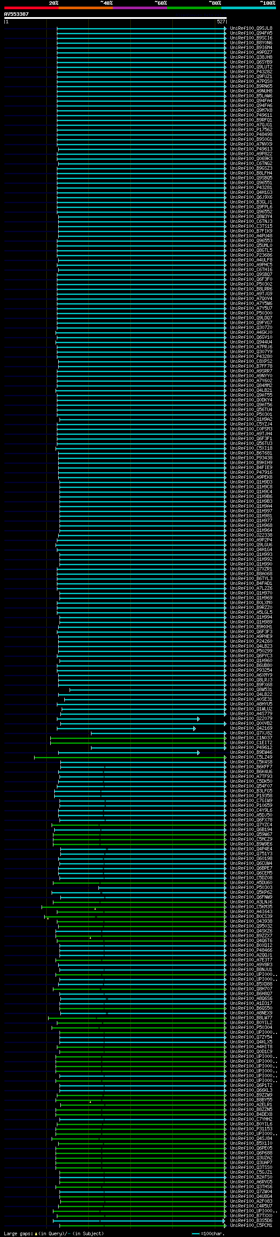The width and height of the screenshot is (280, 1237).
Task: Select hit label UniRef100_Q9LGU6
Action: [251, 545]
